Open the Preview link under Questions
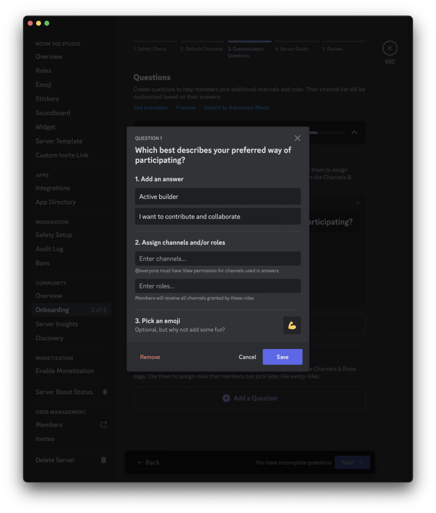 pyautogui.click(x=185, y=107)
